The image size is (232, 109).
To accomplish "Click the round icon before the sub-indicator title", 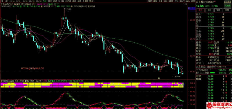I will click(x=1, y=81).
